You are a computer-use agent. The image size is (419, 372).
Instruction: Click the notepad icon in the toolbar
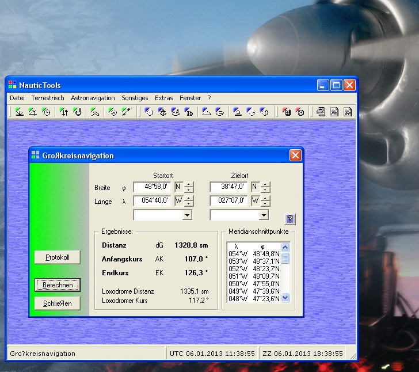[321, 112]
